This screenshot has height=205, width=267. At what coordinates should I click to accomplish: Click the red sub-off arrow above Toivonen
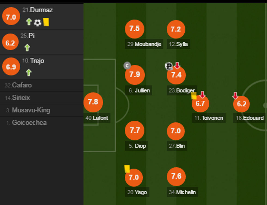[x=202, y=95]
